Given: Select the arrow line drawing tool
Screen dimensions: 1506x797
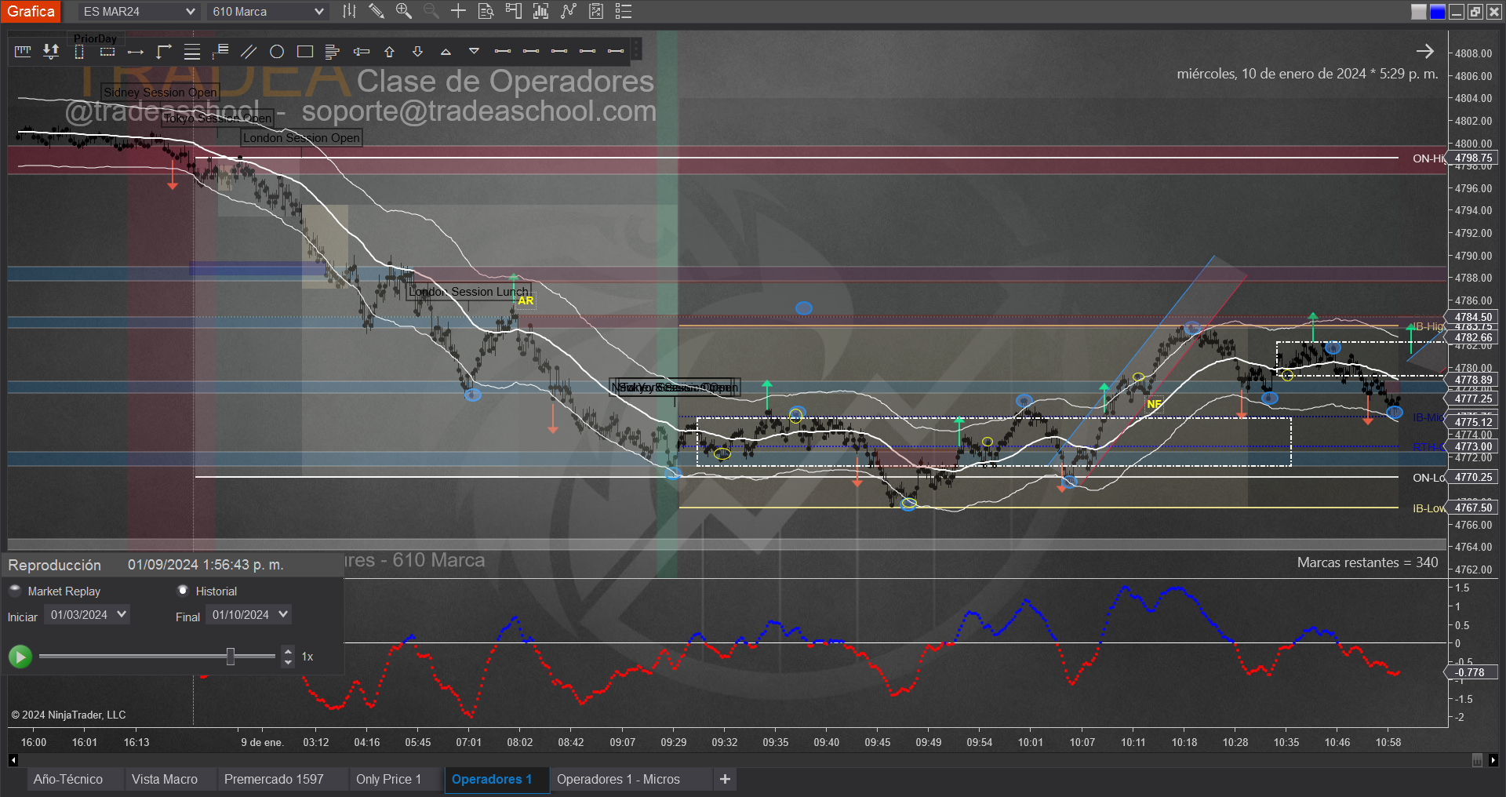Looking at the screenshot, I should tap(136, 52).
